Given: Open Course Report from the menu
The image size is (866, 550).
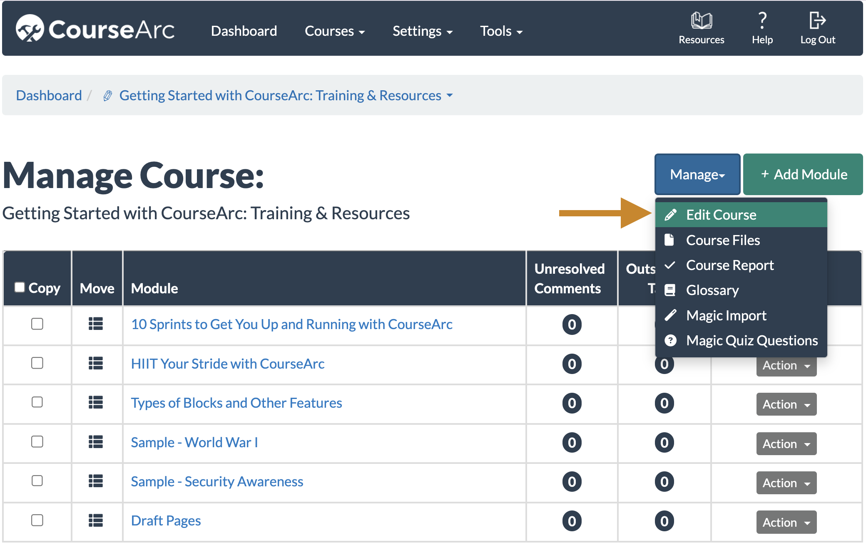Looking at the screenshot, I should (x=730, y=265).
